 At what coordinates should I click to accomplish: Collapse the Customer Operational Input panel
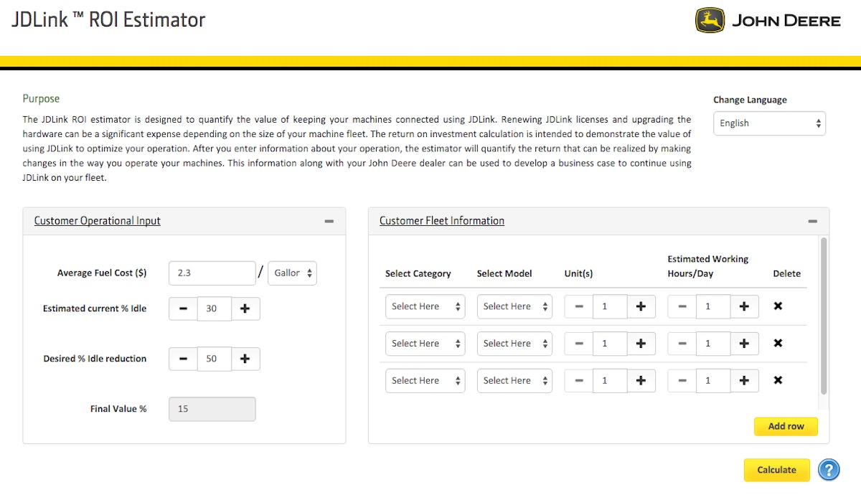click(x=331, y=221)
